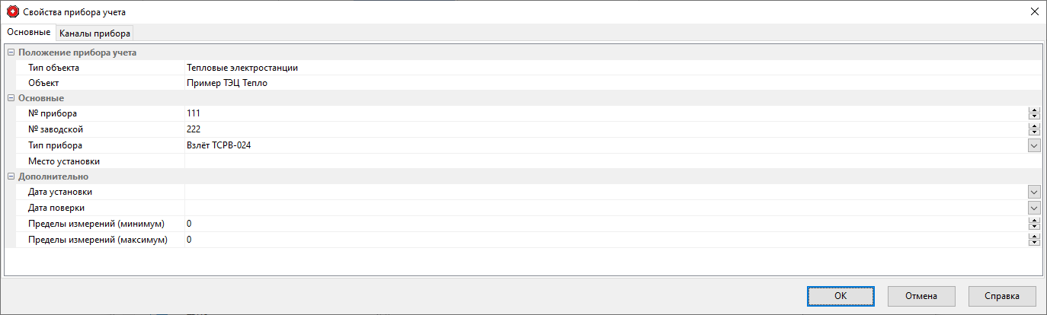Increase Пределы измерений (минимум) value

pos(1034,221)
